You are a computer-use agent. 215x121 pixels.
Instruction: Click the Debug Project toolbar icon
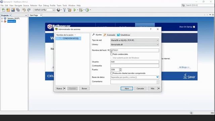pyautogui.click(x=81, y=10)
